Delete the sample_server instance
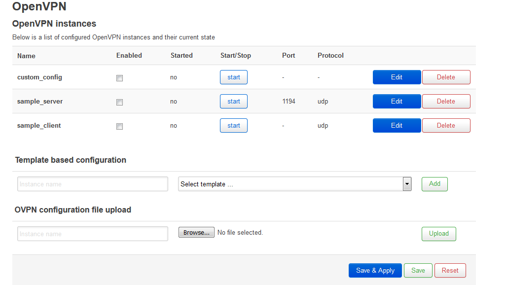Image resolution: width=507 pixels, height=285 pixels. tap(446, 102)
